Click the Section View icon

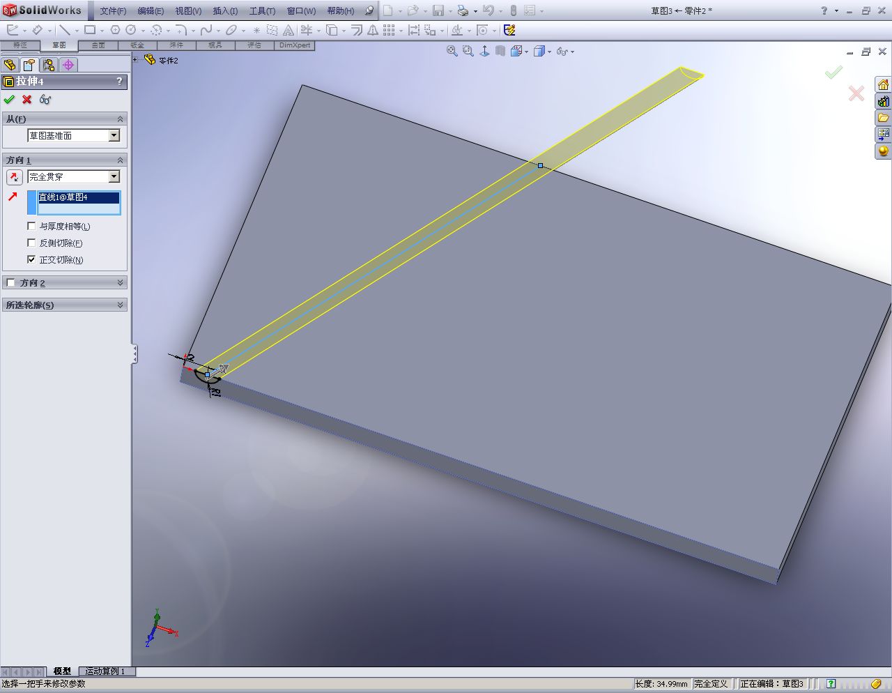click(x=500, y=51)
